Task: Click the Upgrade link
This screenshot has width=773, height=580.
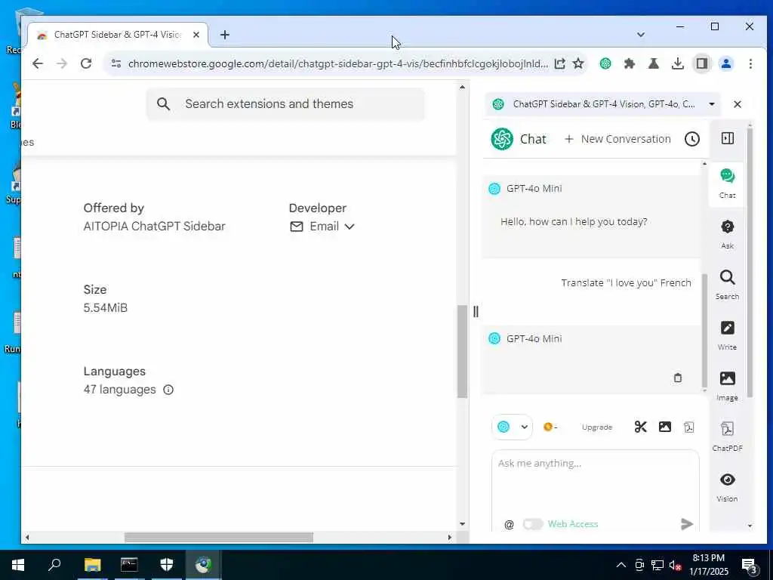Action: (596, 427)
